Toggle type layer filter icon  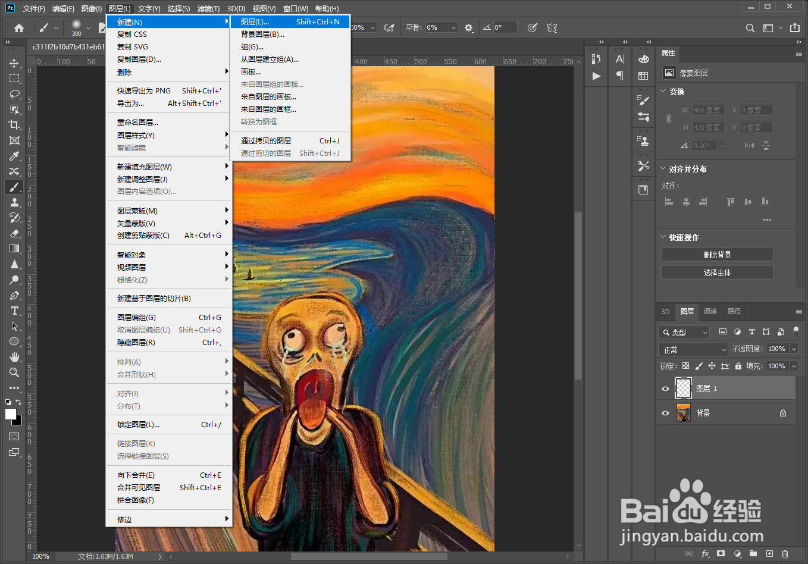click(x=751, y=332)
